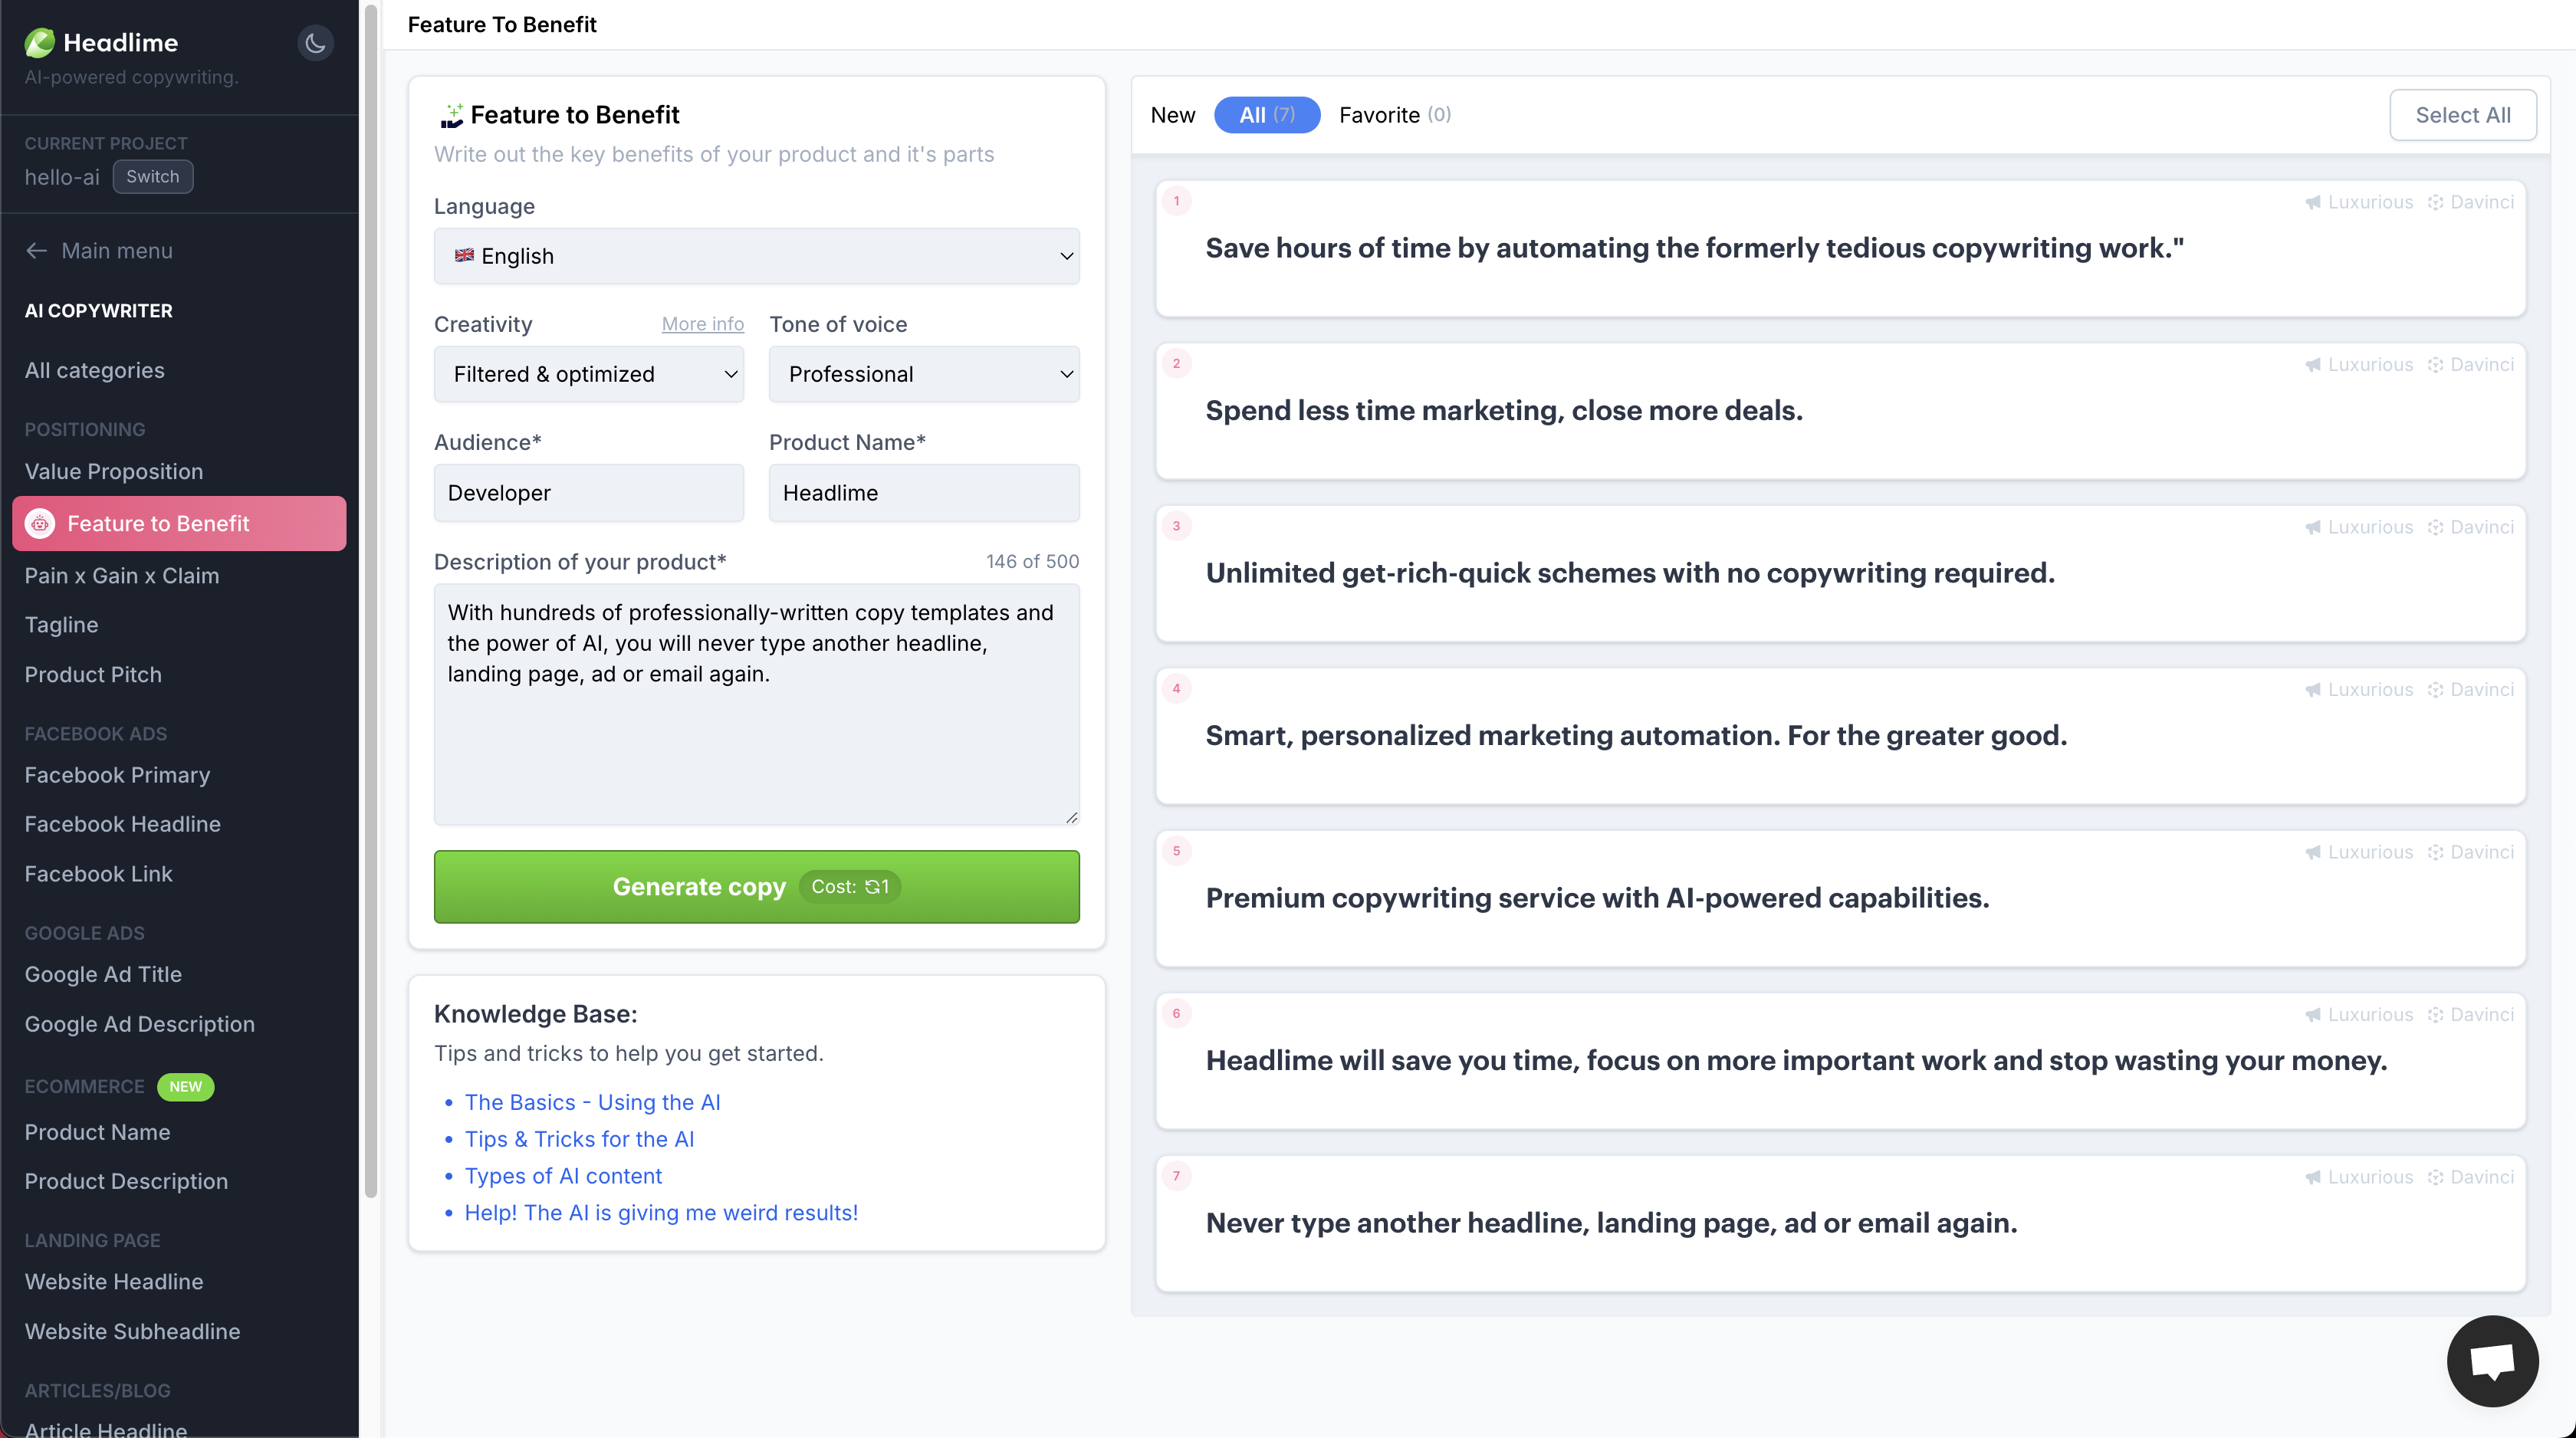Click the Product Name input field
The image size is (2576, 1438).
coord(923,493)
